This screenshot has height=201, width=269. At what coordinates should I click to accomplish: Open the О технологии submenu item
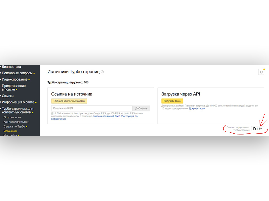(x=12, y=117)
